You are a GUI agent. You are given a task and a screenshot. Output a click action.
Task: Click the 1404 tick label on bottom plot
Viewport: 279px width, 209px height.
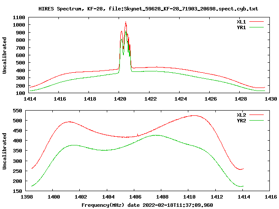[x=108, y=197]
